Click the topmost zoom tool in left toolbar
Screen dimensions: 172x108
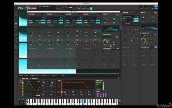click(x=16, y=13)
